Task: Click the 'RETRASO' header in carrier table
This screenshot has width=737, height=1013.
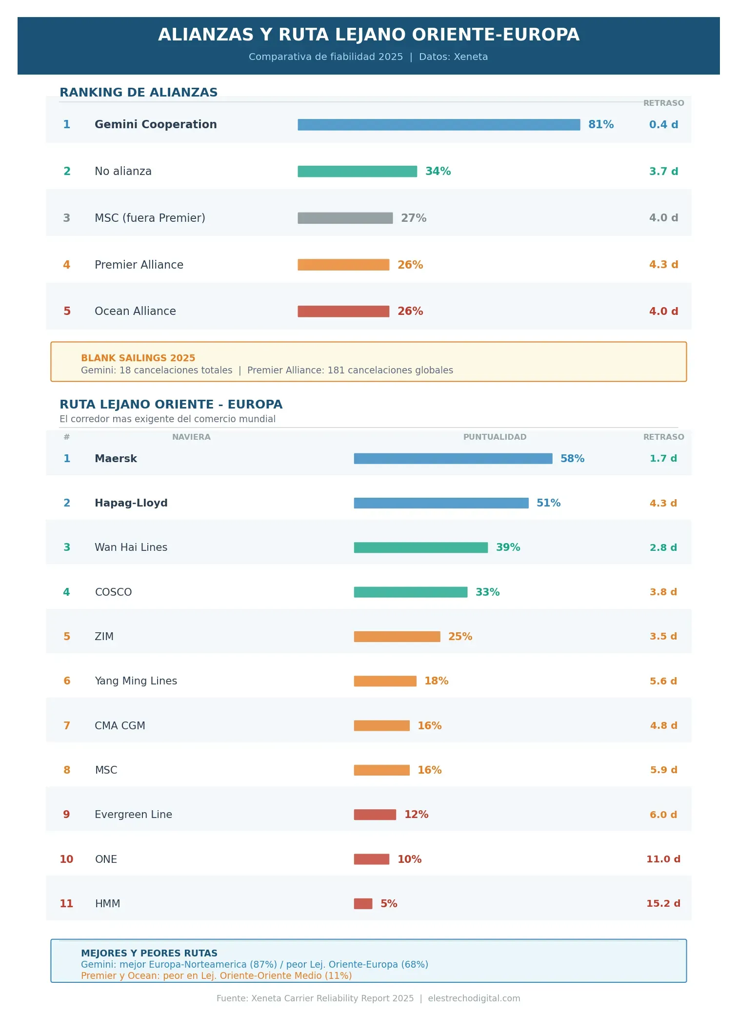Action: (x=663, y=437)
